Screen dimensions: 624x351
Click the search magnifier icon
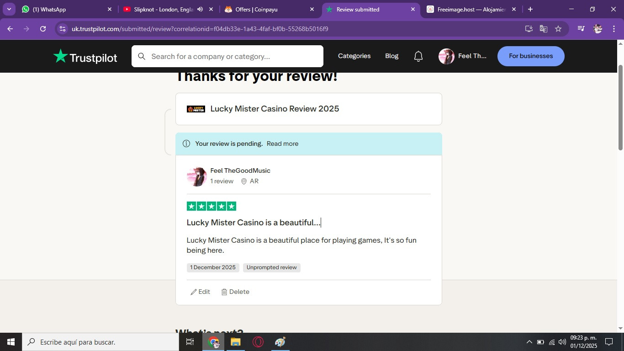click(x=142, y=56)
